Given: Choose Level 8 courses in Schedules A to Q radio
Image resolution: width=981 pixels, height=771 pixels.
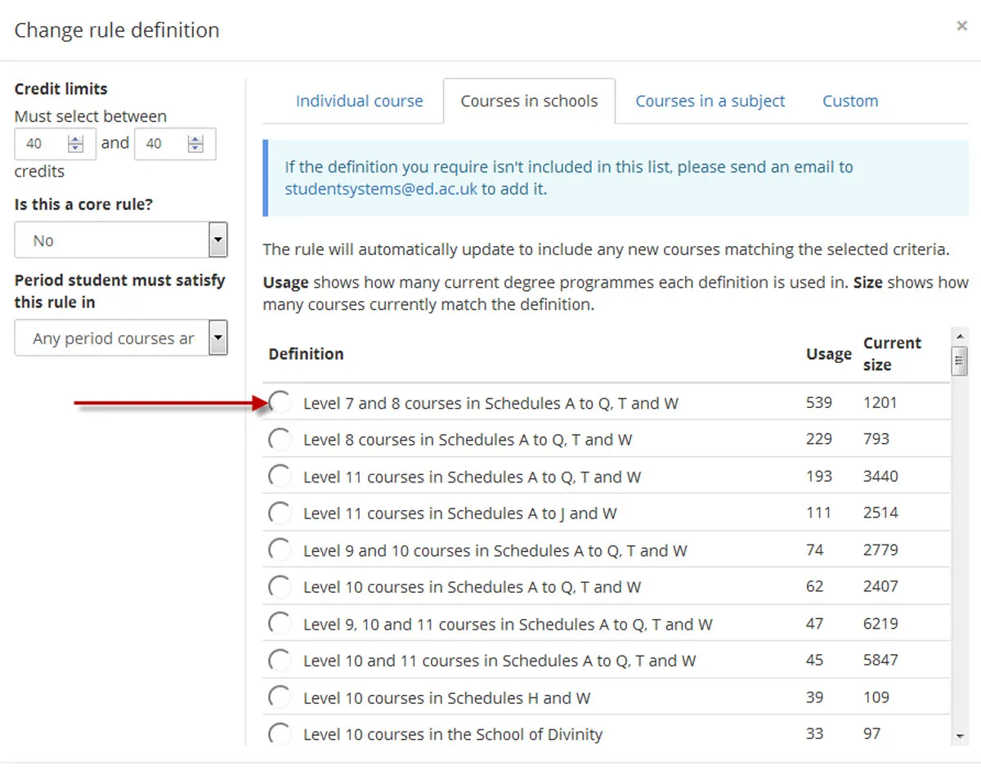Looking at the screenshot, I should (x=280, y=439).
